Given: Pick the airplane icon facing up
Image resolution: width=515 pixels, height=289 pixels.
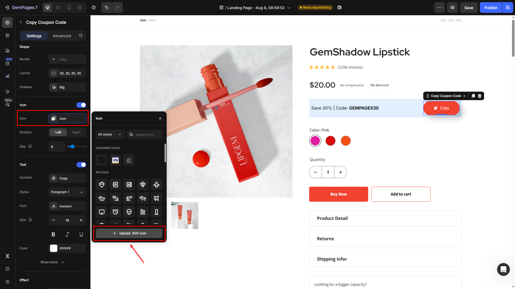Looking at the screenshot, I should (156, 184).
